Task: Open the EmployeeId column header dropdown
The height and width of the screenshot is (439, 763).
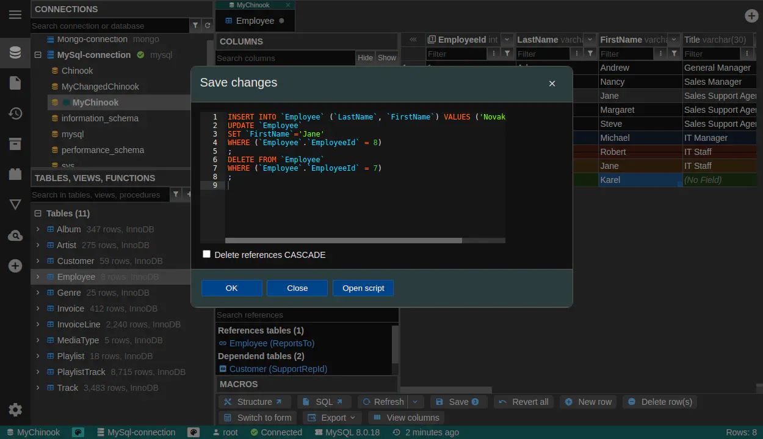Action: [507, 40]
